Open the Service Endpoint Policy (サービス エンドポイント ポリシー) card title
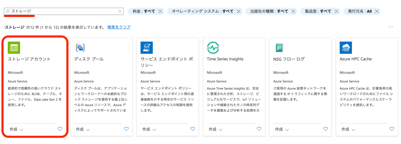 point(167,62)
